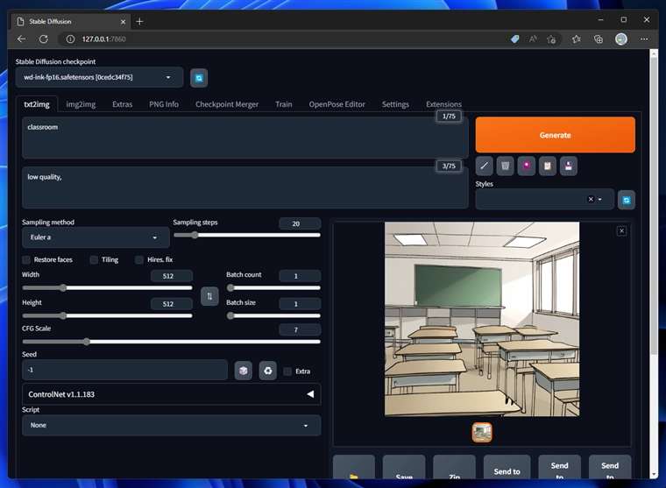Enable the Restore faces checkbox
The width and height of the screenshot is (666, 488).
(x=26, y=259)
